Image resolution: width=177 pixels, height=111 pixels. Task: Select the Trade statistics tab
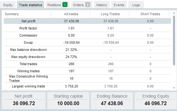tap(30, 5)
